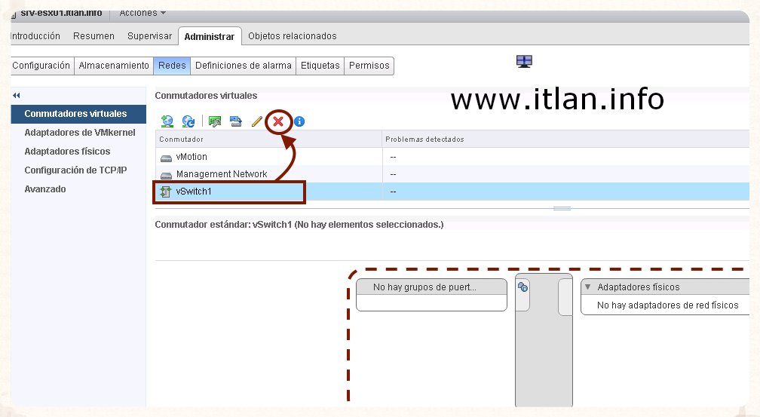Open Definiciones de alarma tab
760x417 pixels.
click(x=243, y=66)
